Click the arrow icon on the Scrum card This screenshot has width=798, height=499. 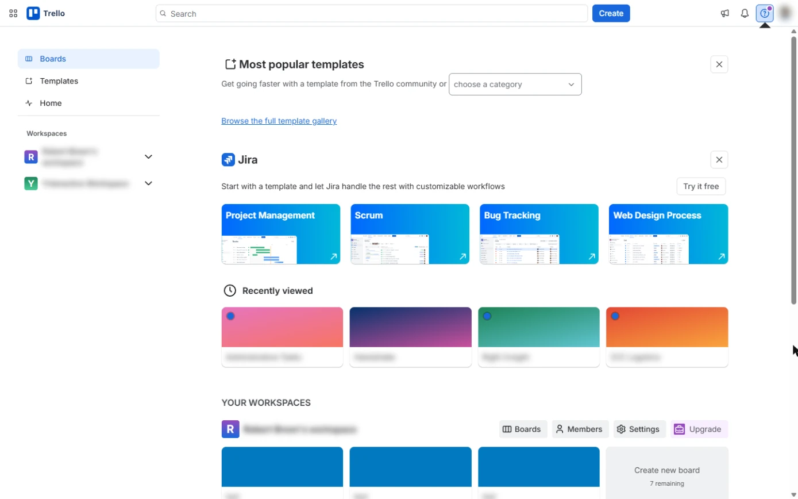coord(462,257)
